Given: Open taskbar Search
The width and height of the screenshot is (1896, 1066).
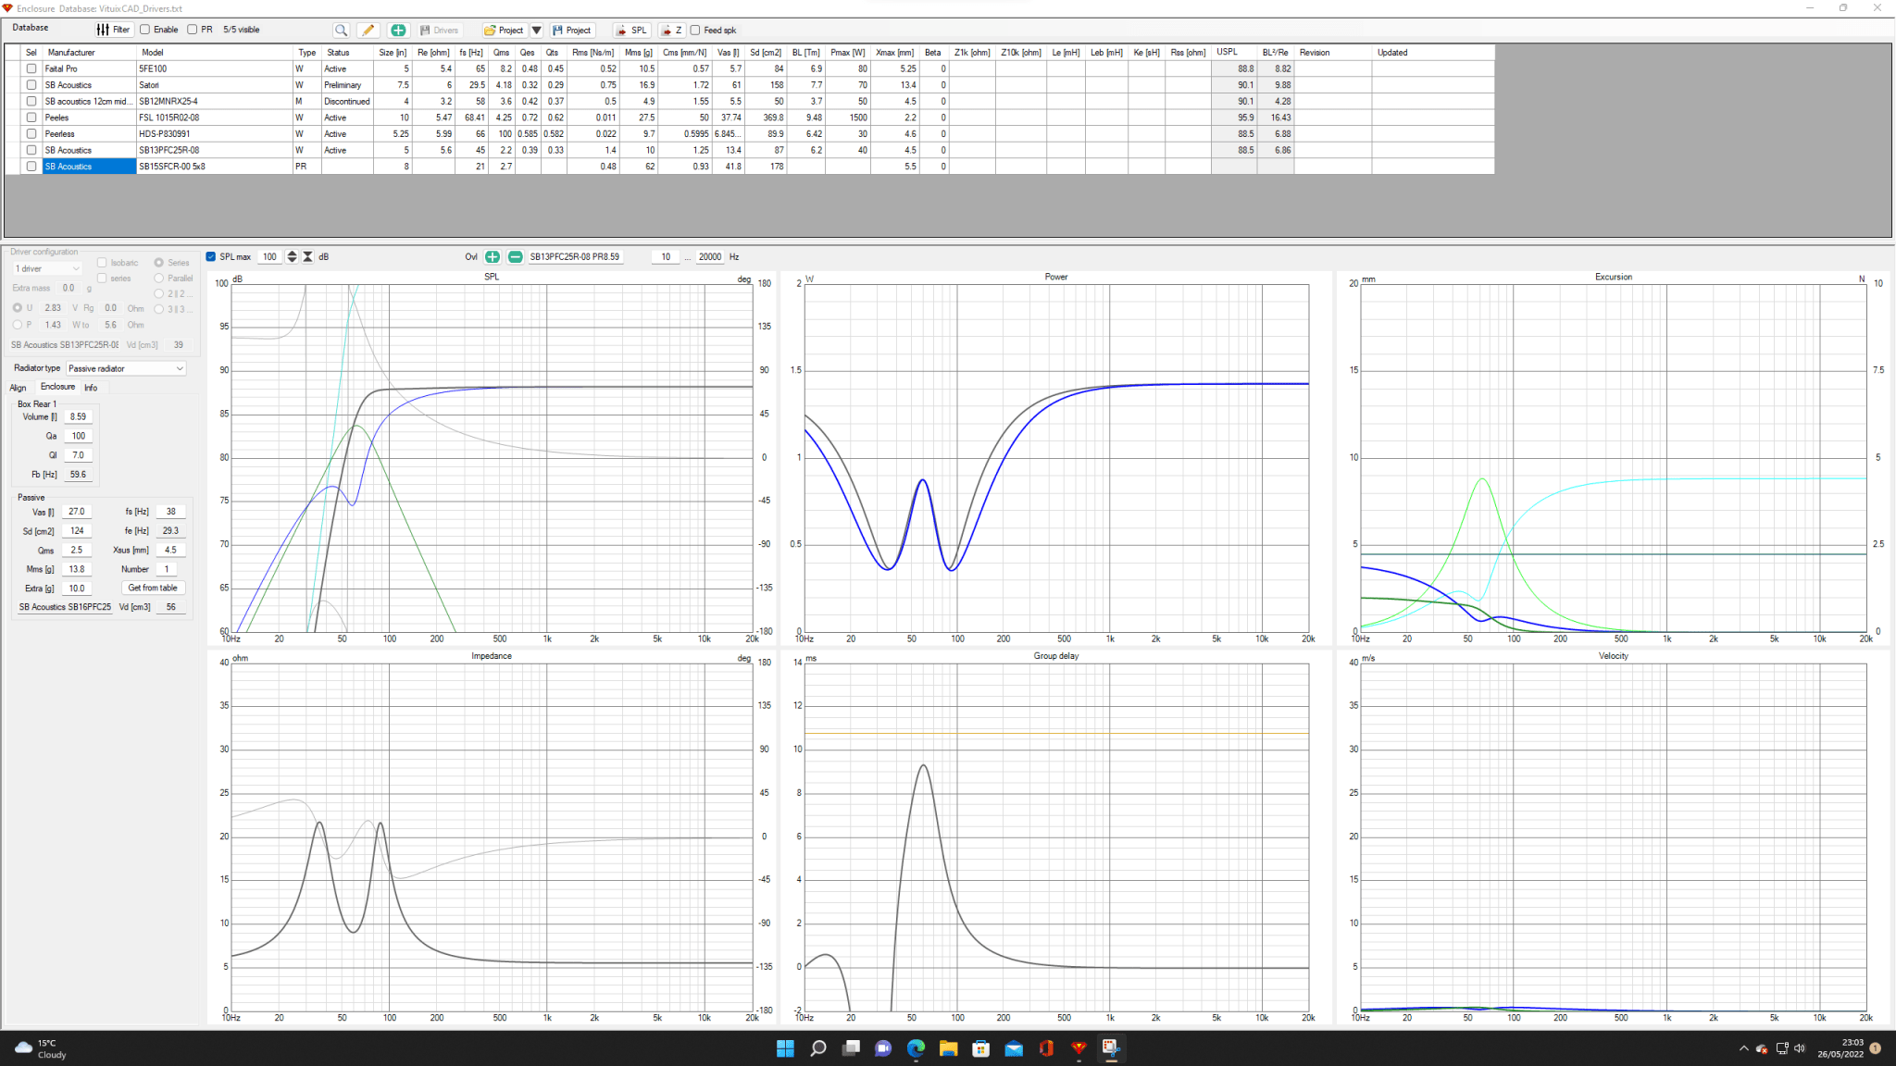Looking at the screenshot, I should pos(818,1047).
